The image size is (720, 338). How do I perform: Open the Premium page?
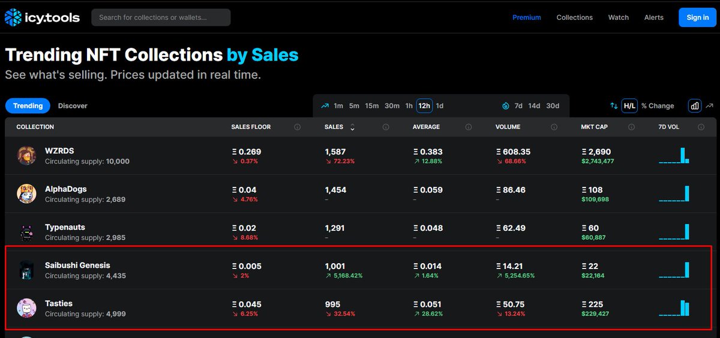527,17
